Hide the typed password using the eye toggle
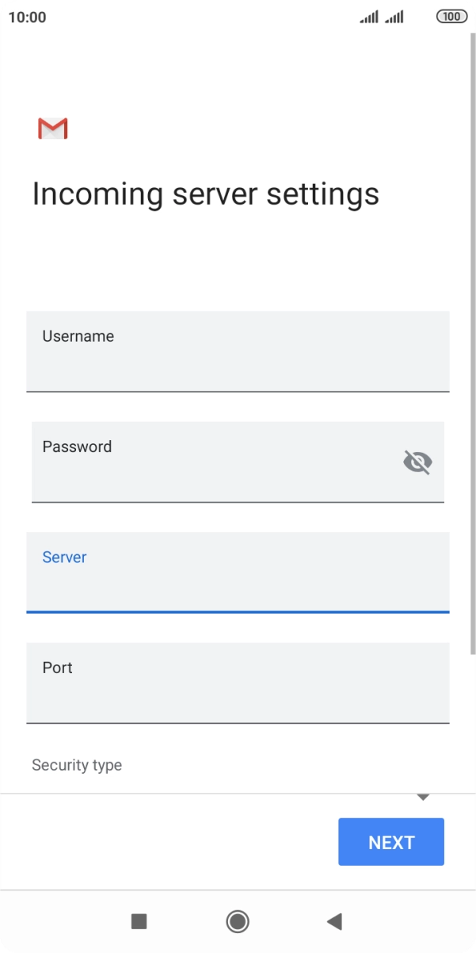This screenshot has width=476, height=953. (416, 462)
